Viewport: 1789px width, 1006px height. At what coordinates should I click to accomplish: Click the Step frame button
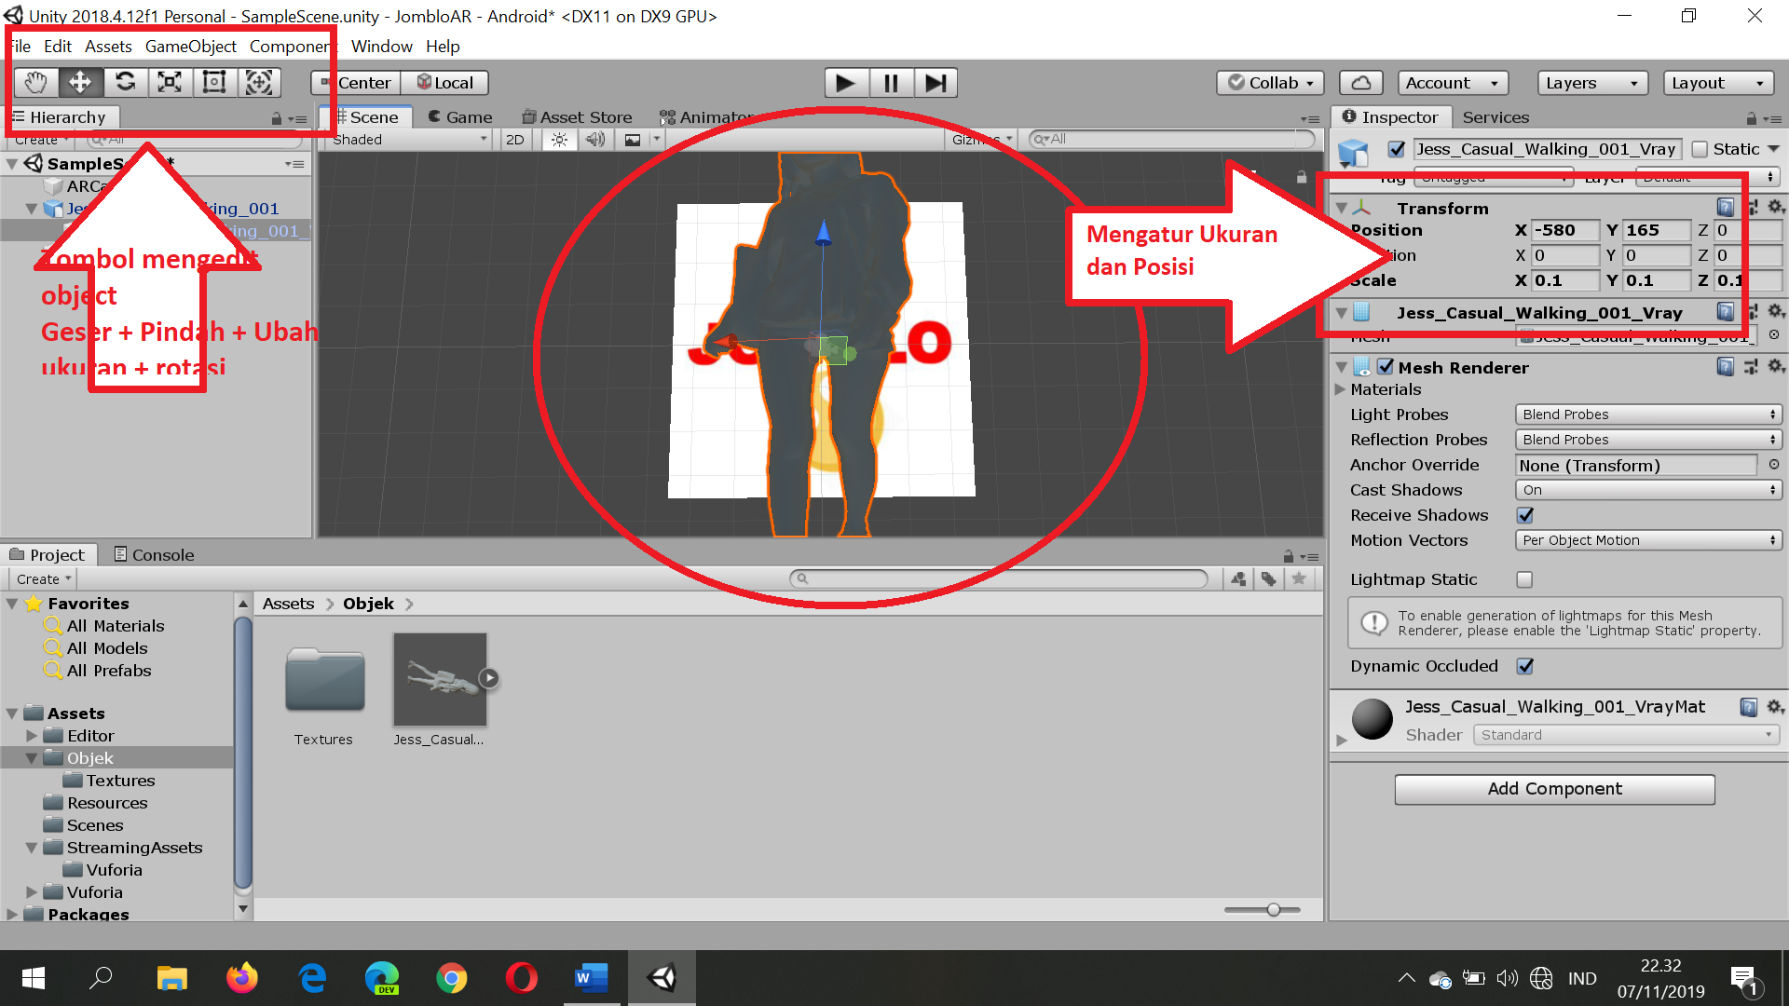935,83
